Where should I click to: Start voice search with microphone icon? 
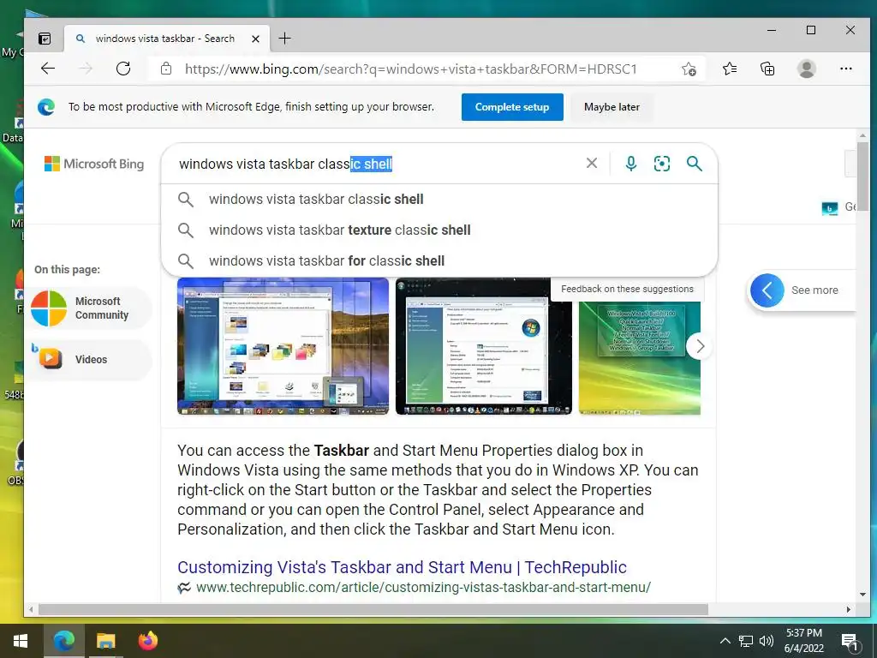click(x=631, y=164)
